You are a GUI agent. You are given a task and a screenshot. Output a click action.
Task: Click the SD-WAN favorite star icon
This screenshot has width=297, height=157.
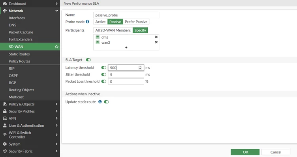[56, 46]
